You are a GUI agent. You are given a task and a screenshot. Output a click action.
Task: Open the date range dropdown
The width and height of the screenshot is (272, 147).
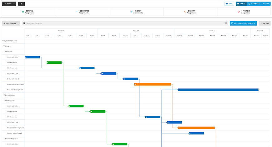click(243, 23)
